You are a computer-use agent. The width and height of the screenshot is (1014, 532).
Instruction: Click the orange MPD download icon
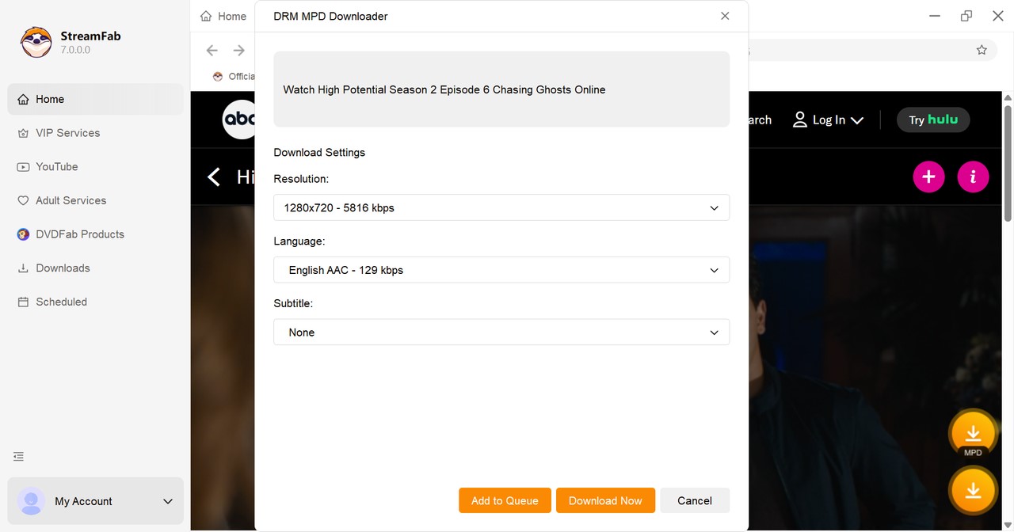(x=973, y=435)
